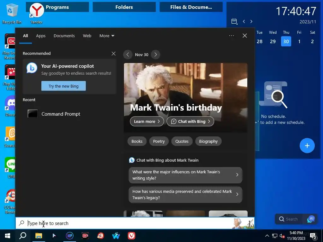Open the Discord desktop shortcut

click(9, 106)
